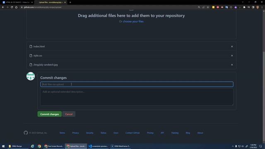Screen dimensions: 265x149
Task: Open the Extensions puzzle icon menu
Action: 244,7
